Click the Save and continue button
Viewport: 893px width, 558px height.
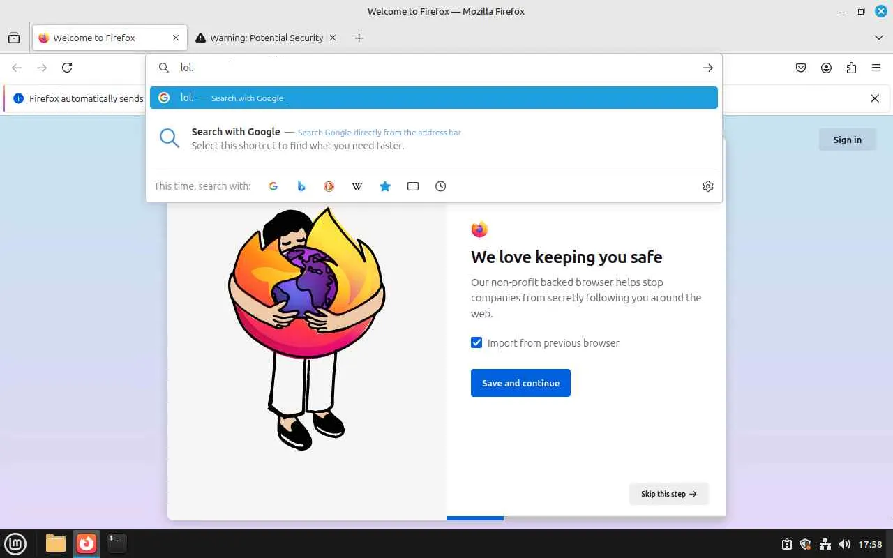[520, 383]
